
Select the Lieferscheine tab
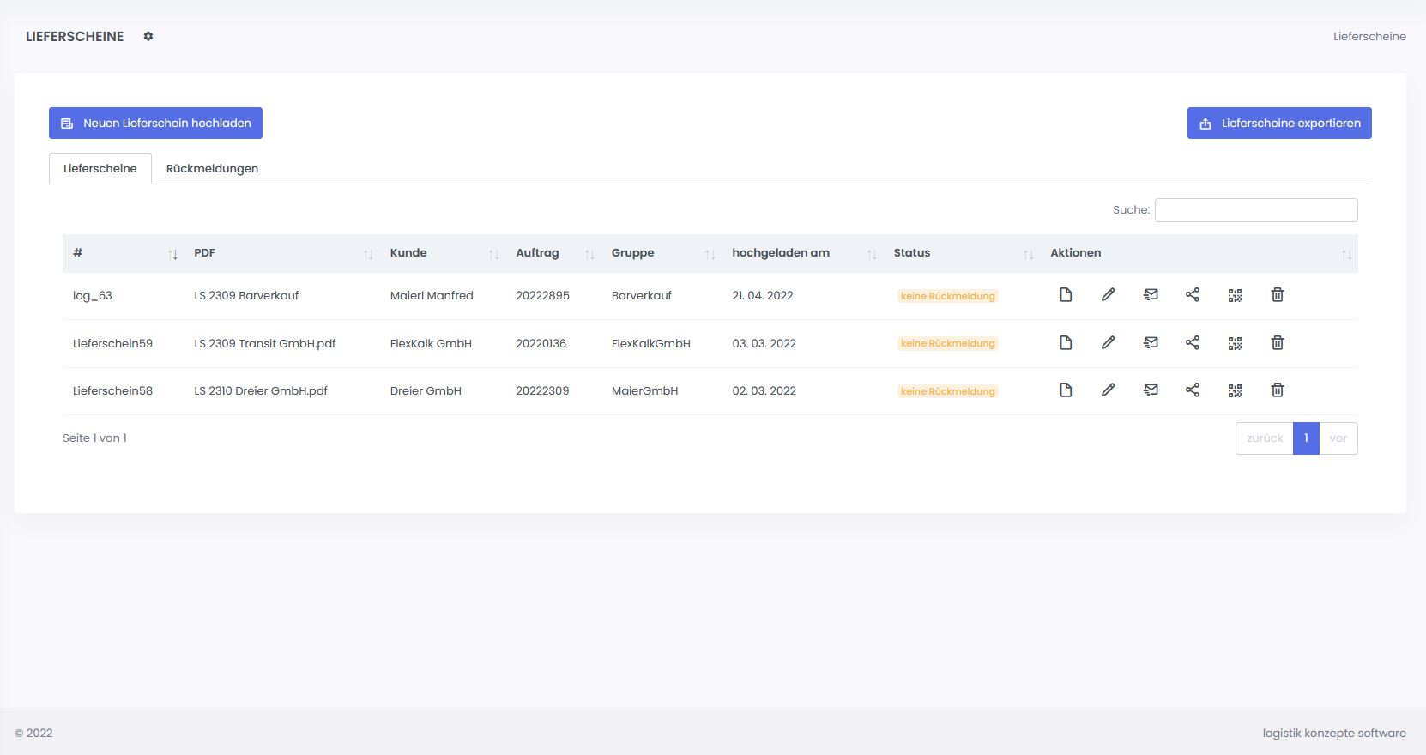[x=100, y=169]
